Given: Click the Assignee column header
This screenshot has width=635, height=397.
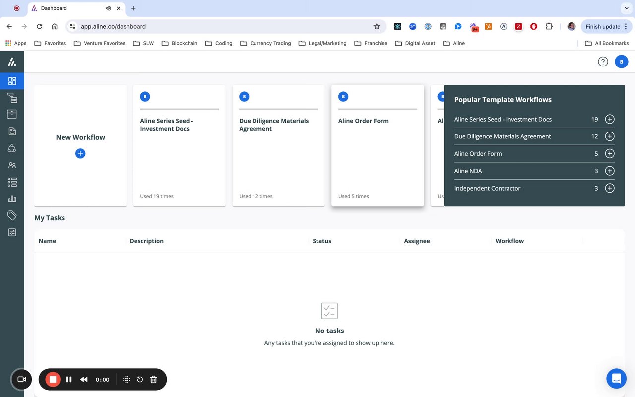Looking at the screenshot, I should [417, 241].
